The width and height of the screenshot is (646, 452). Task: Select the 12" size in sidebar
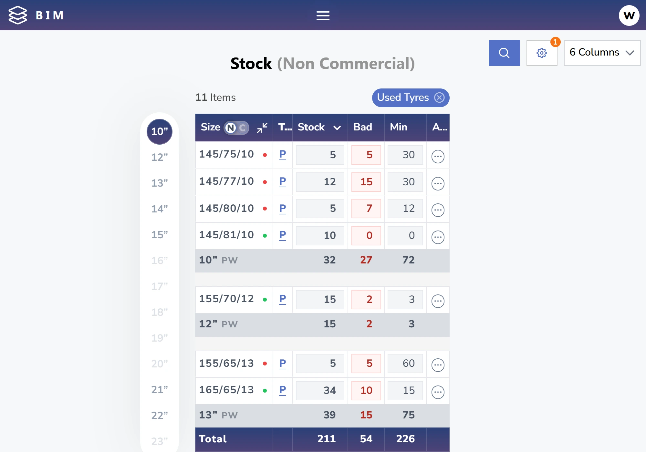[160, 157]
